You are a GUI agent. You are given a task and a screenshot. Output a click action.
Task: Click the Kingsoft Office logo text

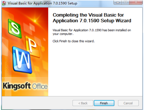pos(25,86)
